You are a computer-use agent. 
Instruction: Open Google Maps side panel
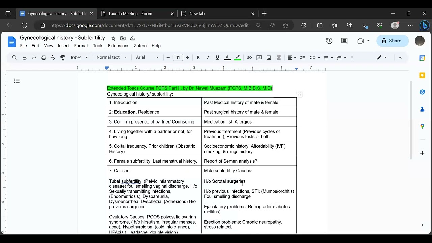coord(422,126)
